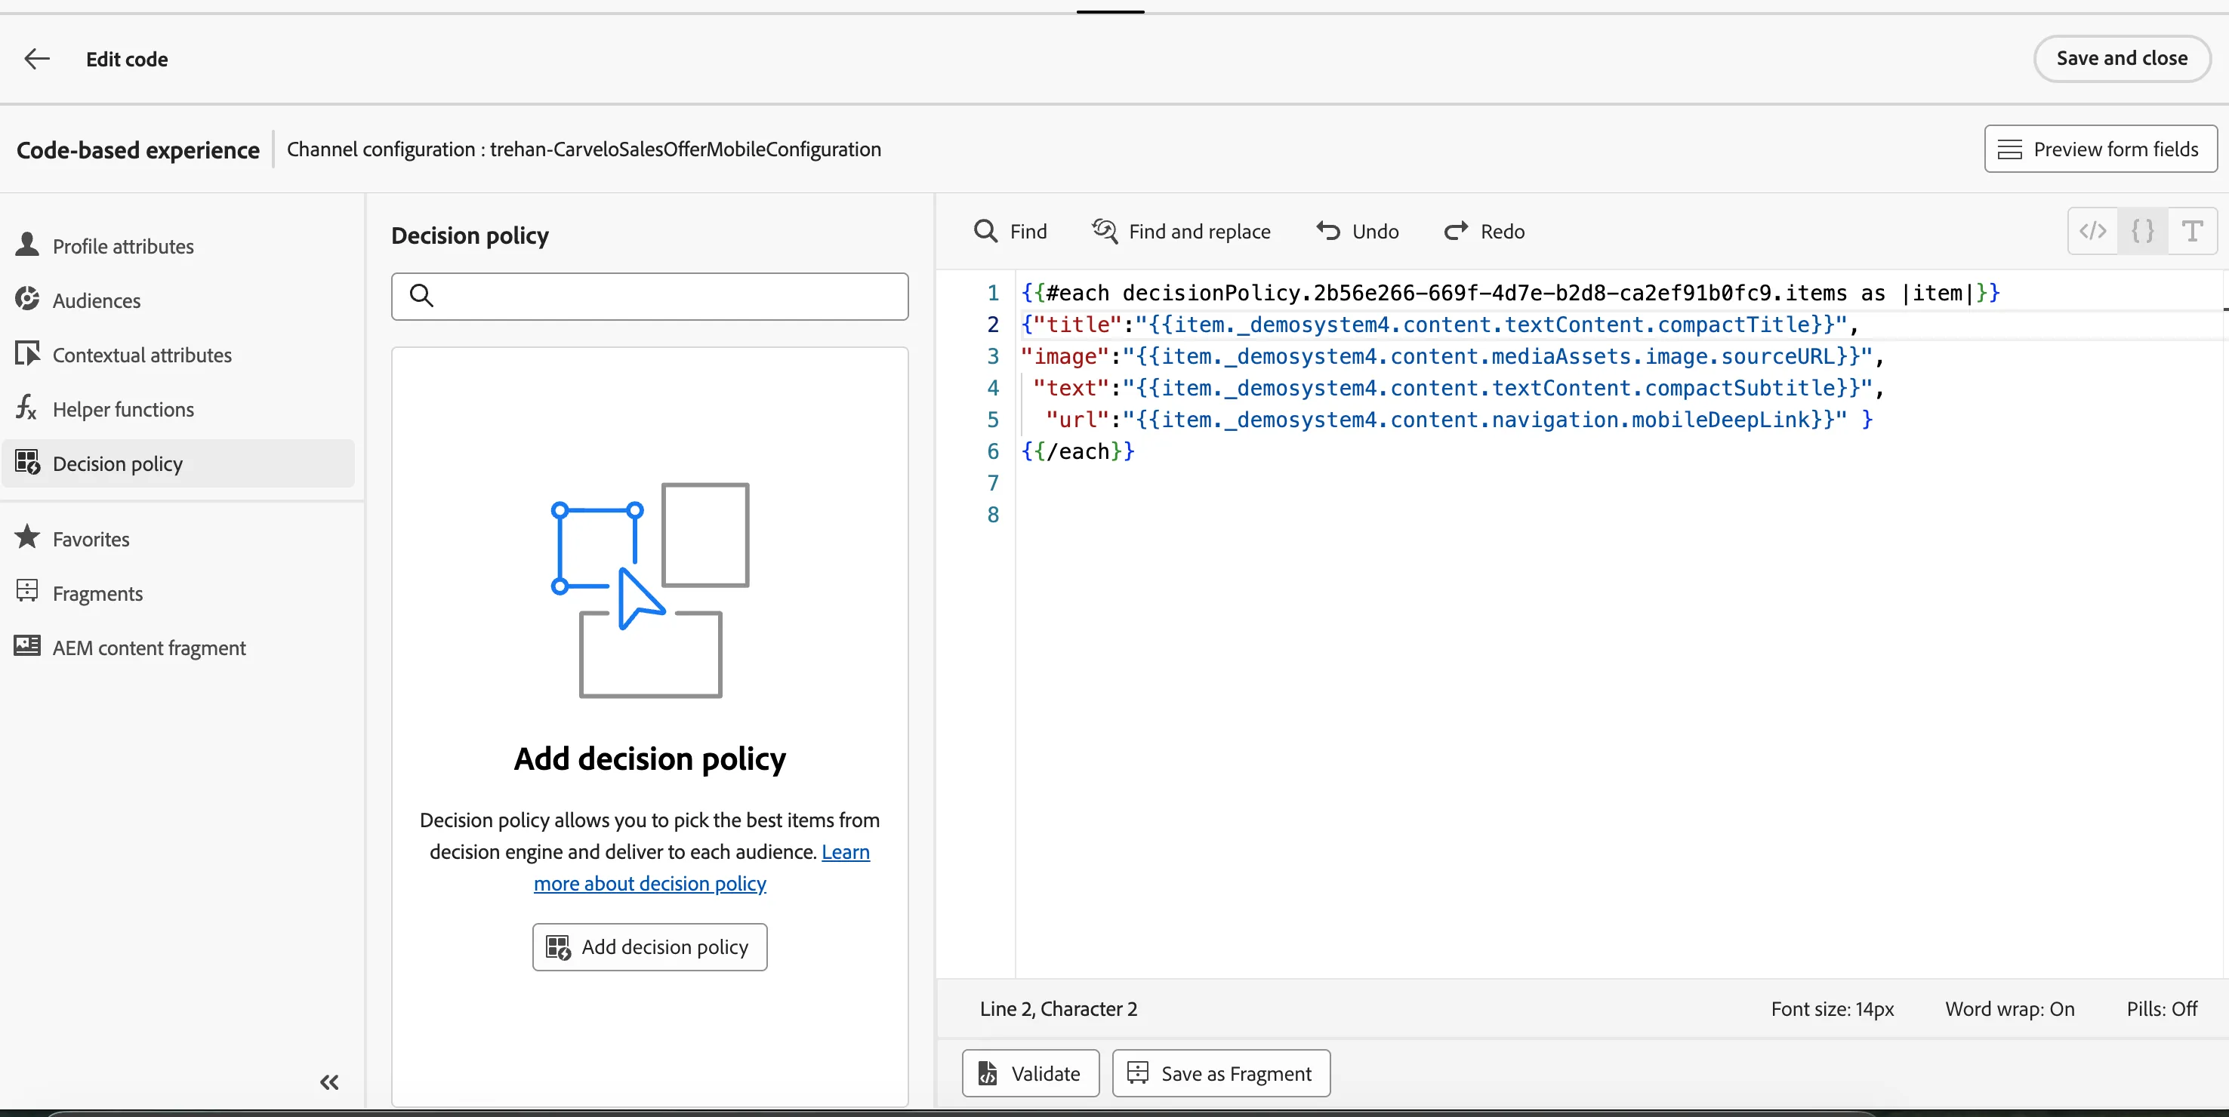
Task: Toggle Word wrap: On setting
Action: click(2009, 1008)
